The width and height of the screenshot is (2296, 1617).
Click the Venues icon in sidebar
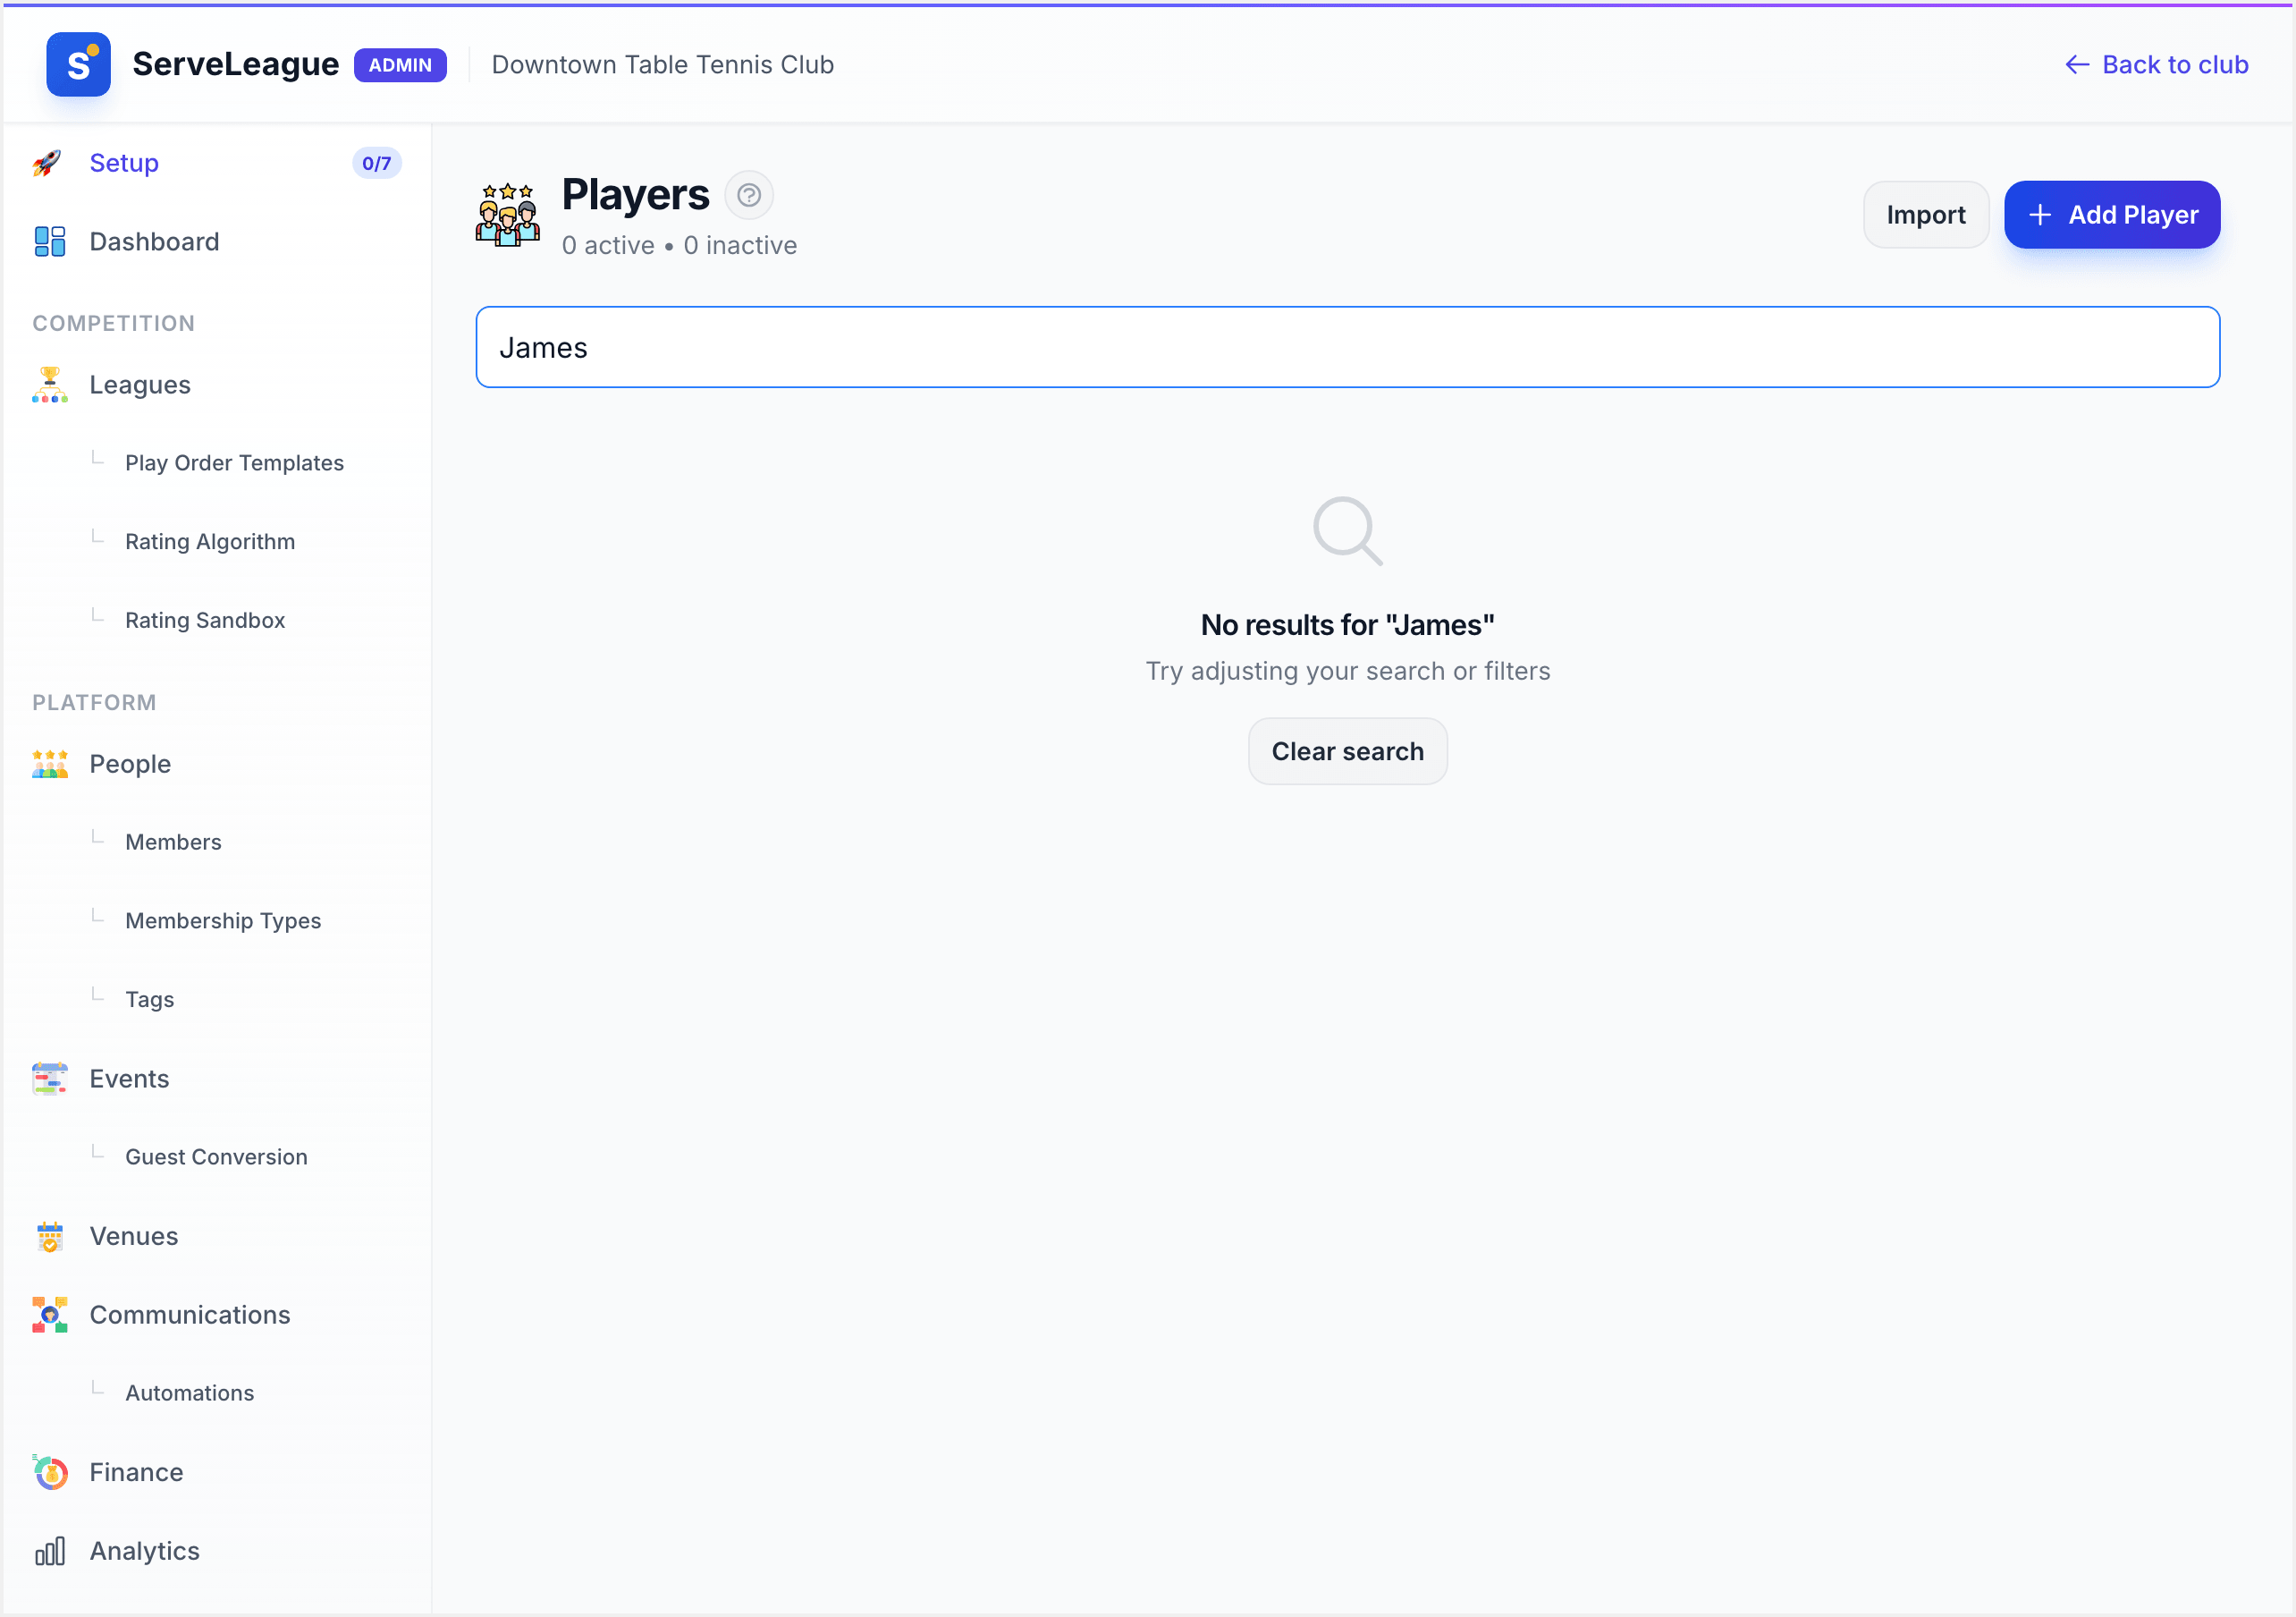[x=50, y=1236]
